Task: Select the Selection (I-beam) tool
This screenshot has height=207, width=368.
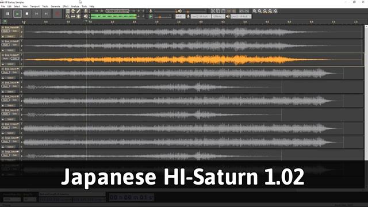Action: coord(68,11)
